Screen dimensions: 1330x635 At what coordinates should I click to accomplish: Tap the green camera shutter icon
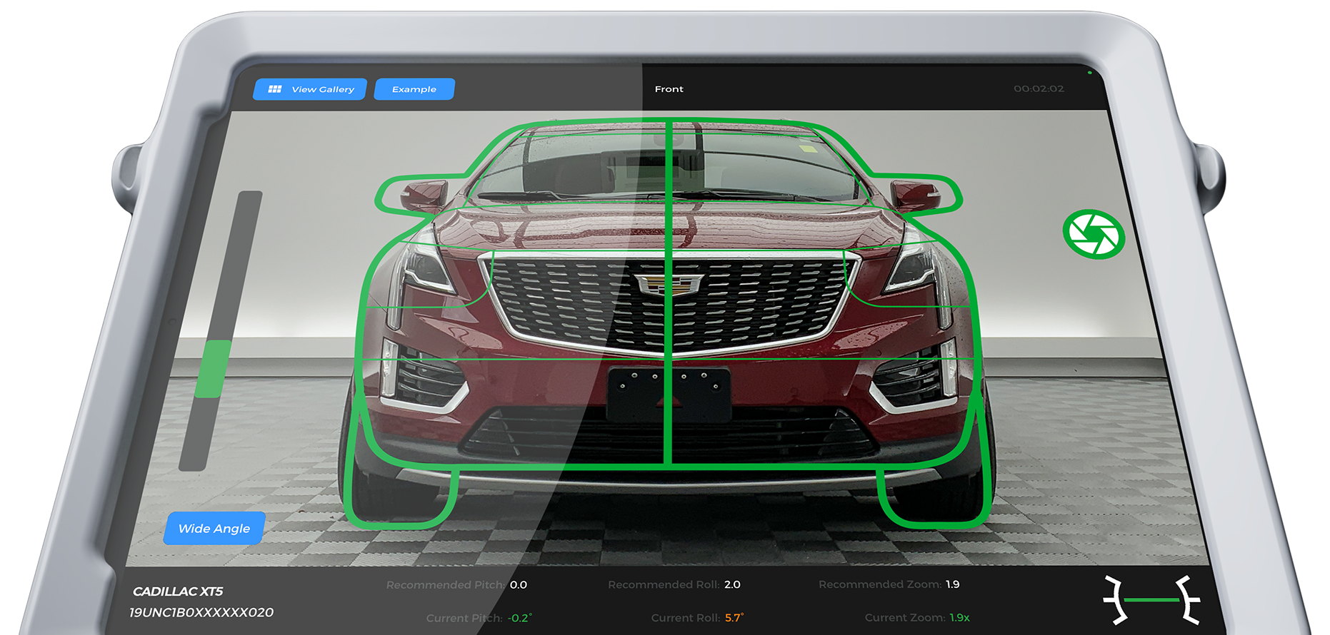point(1094,234)
